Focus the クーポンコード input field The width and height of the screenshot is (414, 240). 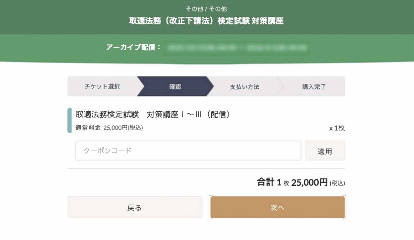point(188,151)
